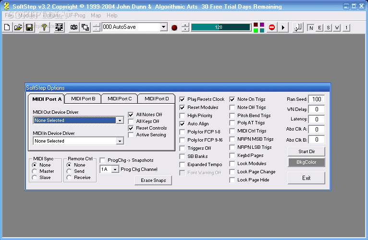
Task: Enable Pitch Bend Trigs checkbox
Action: [232, 116]
